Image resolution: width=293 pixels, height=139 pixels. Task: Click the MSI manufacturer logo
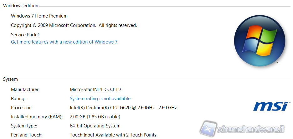[270, 106]
